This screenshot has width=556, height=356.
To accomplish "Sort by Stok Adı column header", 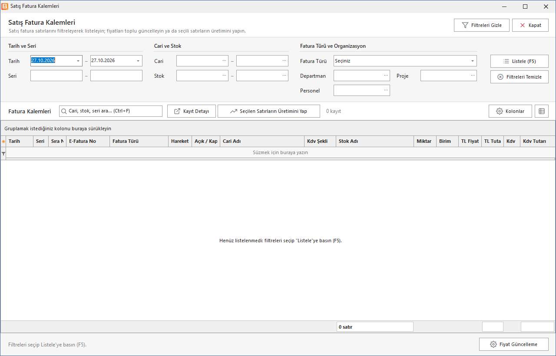I will (x=375, y=141).
